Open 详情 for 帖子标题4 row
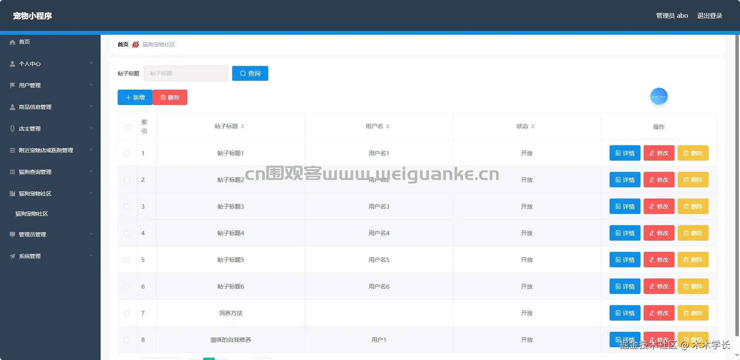This screenshot has height=360, width=740. 625,233
